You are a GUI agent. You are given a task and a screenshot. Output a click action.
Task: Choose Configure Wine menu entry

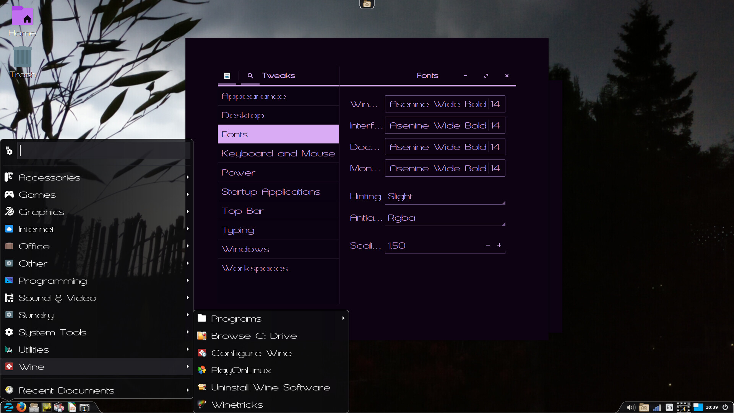click(x=251, y=353)
